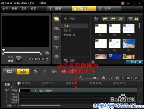Click the Undo arrow icon
The height and width of the screenshot is (109, 144).
35,72
